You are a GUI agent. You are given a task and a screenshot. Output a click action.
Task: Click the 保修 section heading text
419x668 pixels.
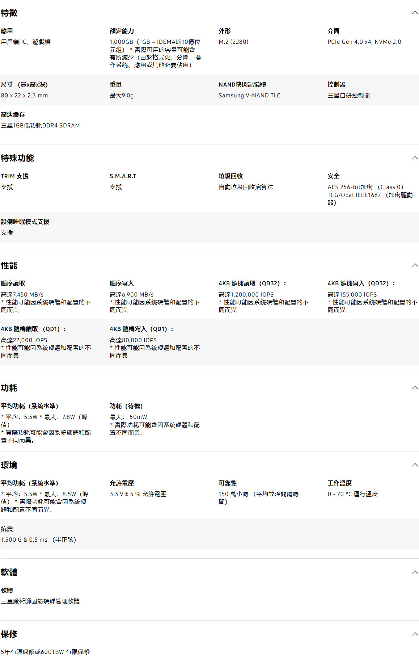click(9, 634)
